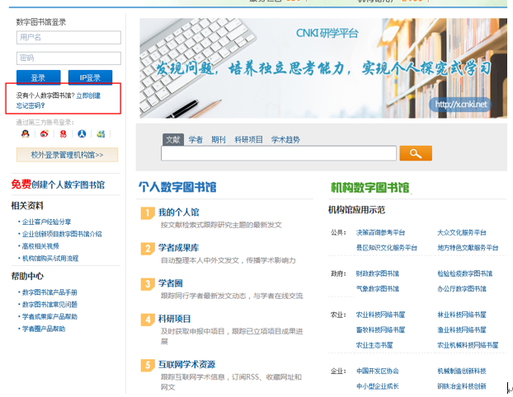Focus the 密码 password field
The image size is (513, 397).
pyautogui.click(x=68, y=58)
